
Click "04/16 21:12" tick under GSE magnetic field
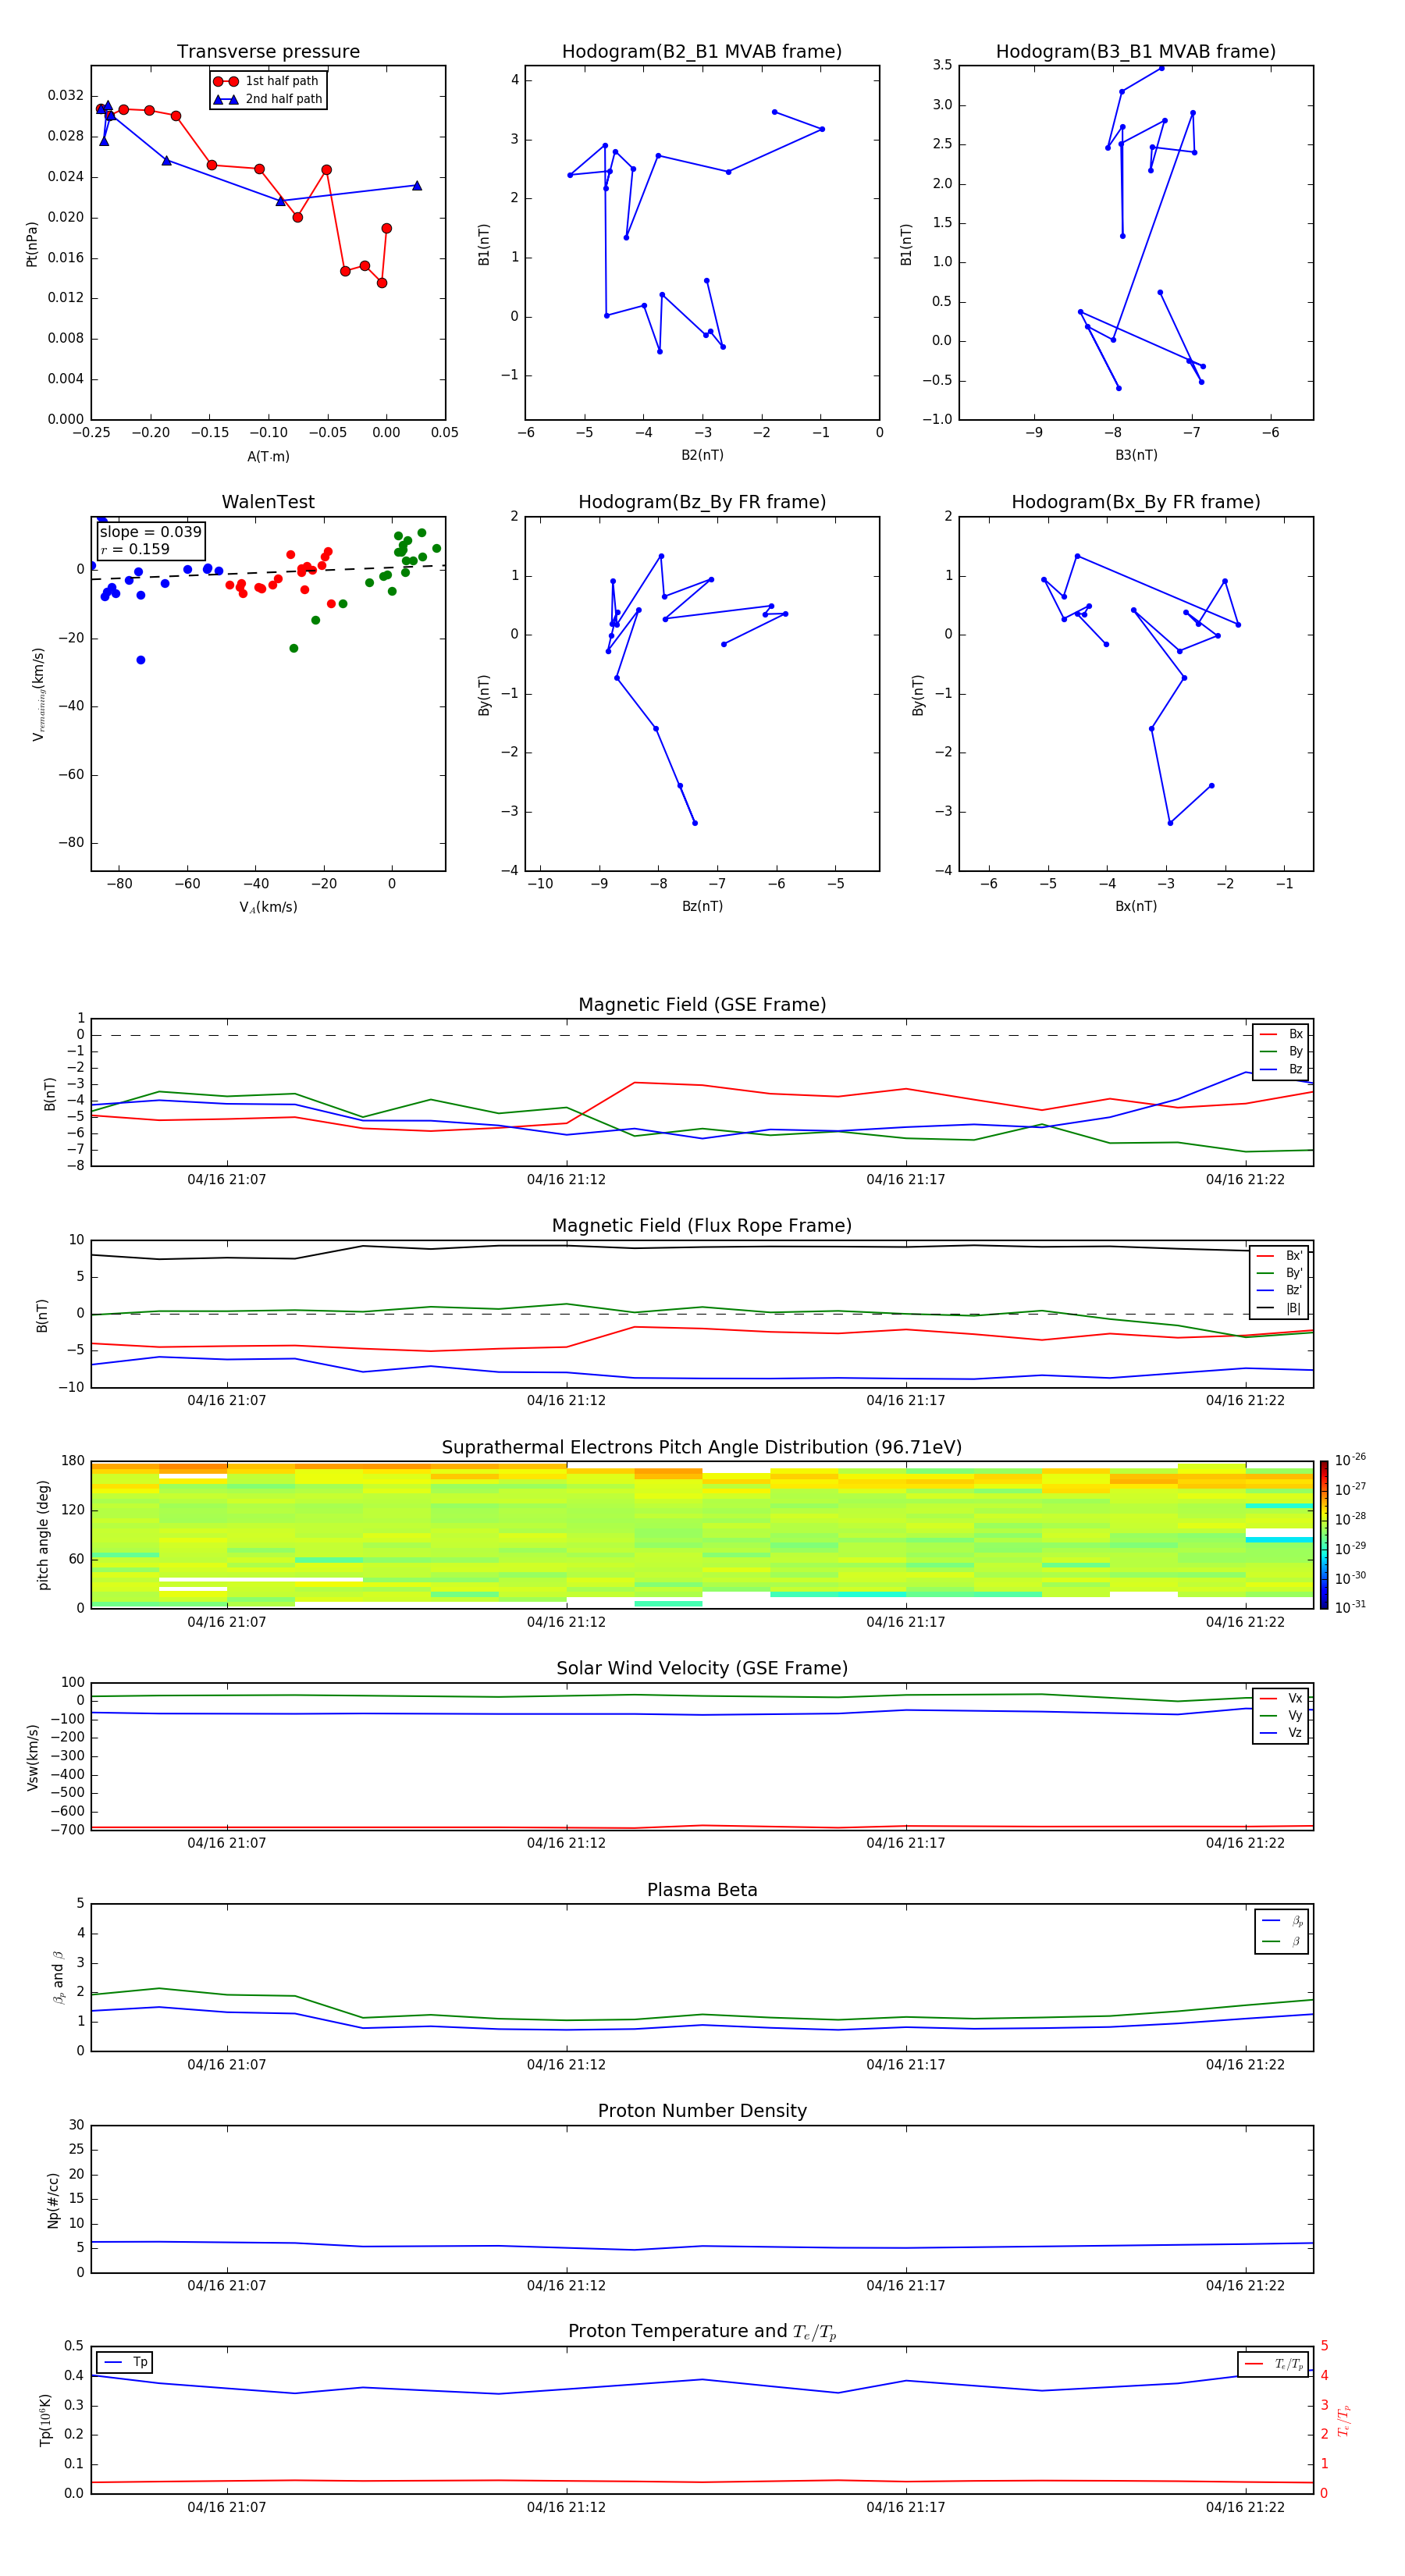[566, 1180]
